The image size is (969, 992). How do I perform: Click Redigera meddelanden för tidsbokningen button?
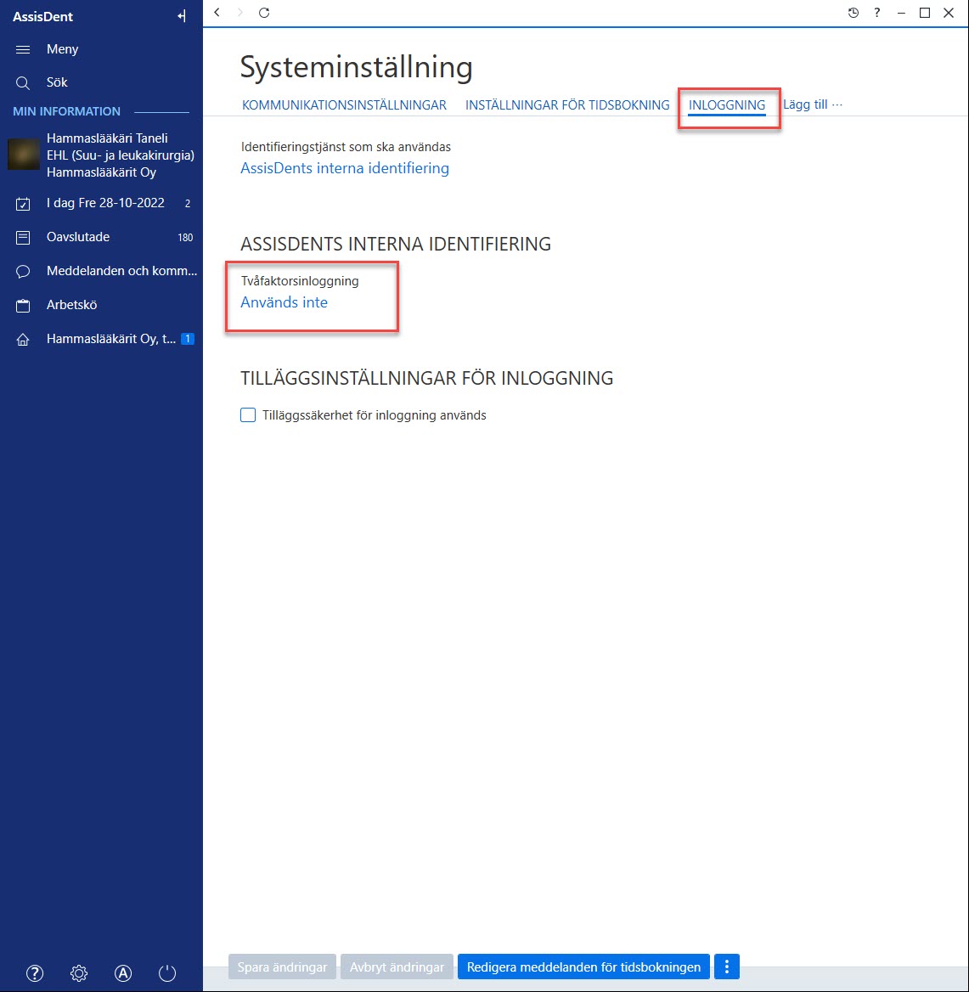pos(583,967)
